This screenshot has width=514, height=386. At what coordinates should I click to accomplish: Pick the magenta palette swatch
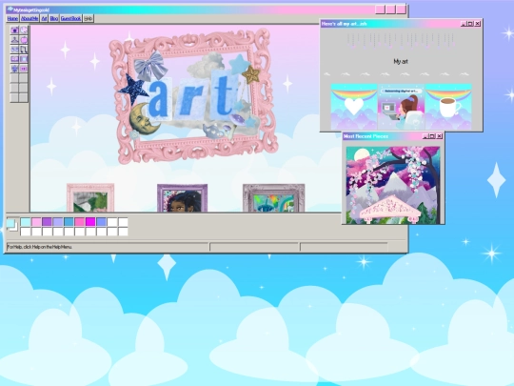coord(90,222)
